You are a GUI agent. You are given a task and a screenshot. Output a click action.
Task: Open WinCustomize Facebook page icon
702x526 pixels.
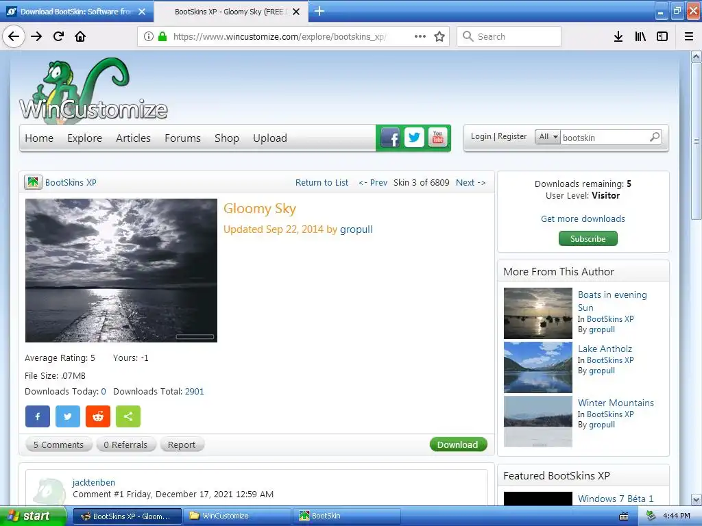tap(390, 138)
